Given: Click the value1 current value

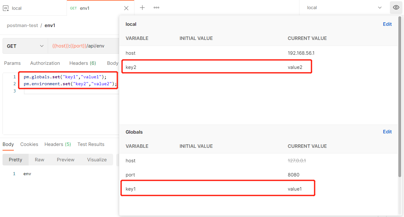Looking at the screenshot, I should click(295, 189).
